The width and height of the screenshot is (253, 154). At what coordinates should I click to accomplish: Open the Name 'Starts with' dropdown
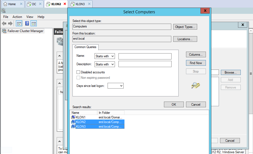coord(105,56)
